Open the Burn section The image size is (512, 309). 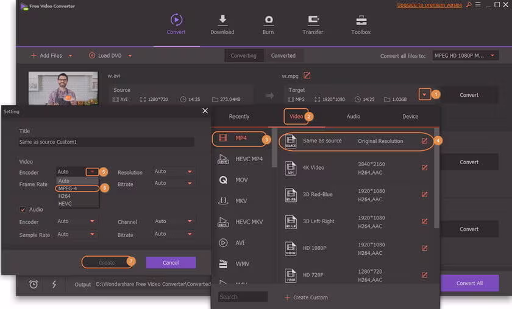pyautogui.click(x=268, y=24)
